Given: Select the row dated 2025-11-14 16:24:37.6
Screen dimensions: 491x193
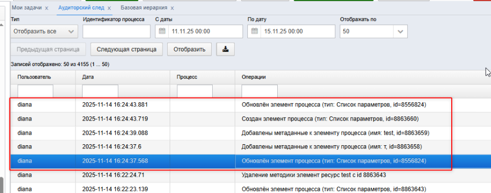Looking at the screenshot, I should pyautogui.click(x=250, y=147).
